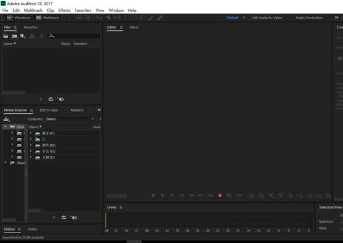Image resolution: width=343 pixels, height=243 pixels.
Task: Expand the C: drive in contents list
Action: click(31, 139)
